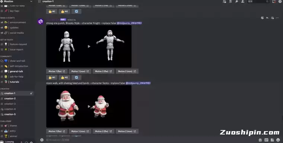283x143 pixels.
Task: Open the @midjourny_28061980 mention in the Knight prompt
Action: tap(129, 23)
